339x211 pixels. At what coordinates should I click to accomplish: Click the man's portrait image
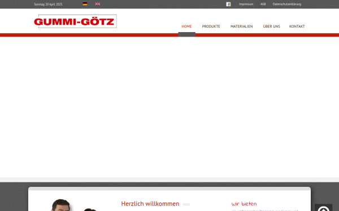coord(61,205)
